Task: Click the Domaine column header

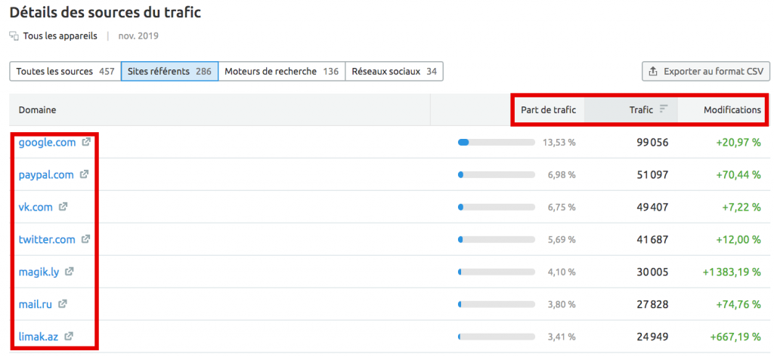Action: (37, 110)
